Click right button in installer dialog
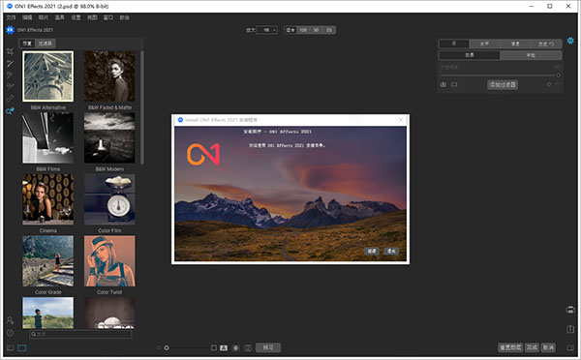581x360 pixels. coord(391,251)
